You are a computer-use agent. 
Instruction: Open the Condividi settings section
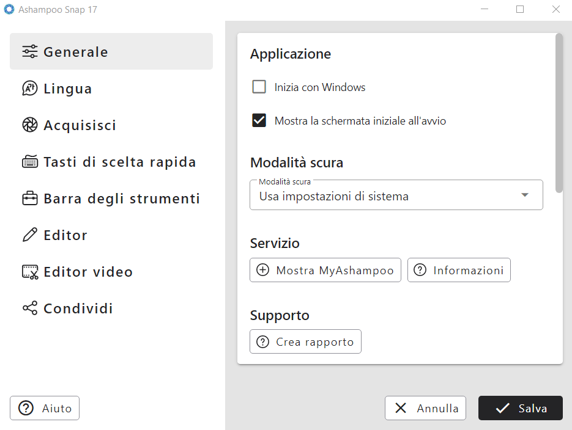point(111,308)
